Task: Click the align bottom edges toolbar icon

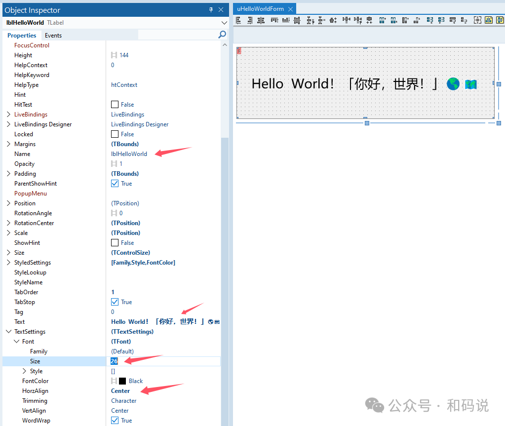Action: 286,20
